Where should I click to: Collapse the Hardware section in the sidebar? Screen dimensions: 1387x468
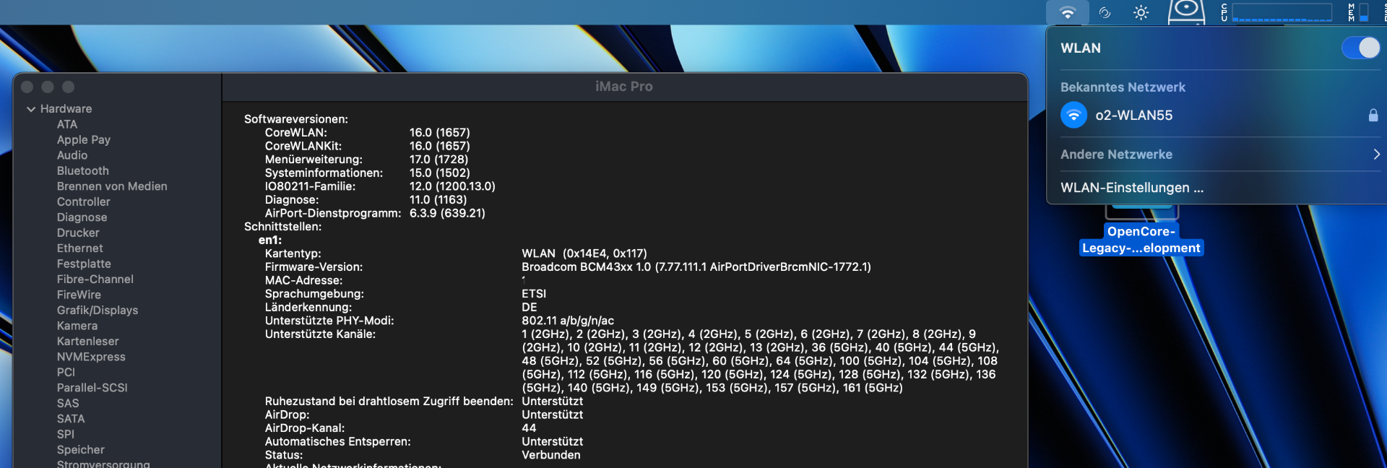pos(31,109)
